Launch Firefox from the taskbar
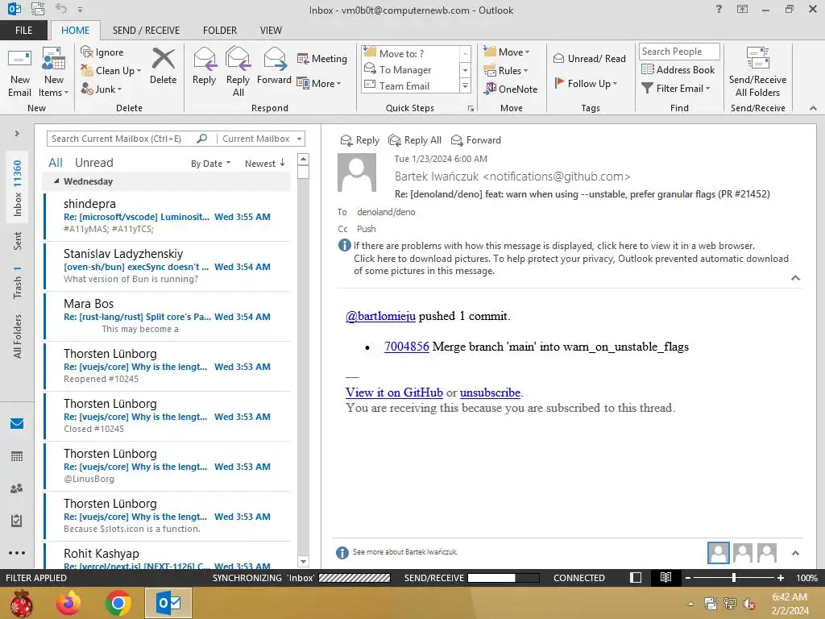This screenshot has height=619, width=825. coord(68,603)
